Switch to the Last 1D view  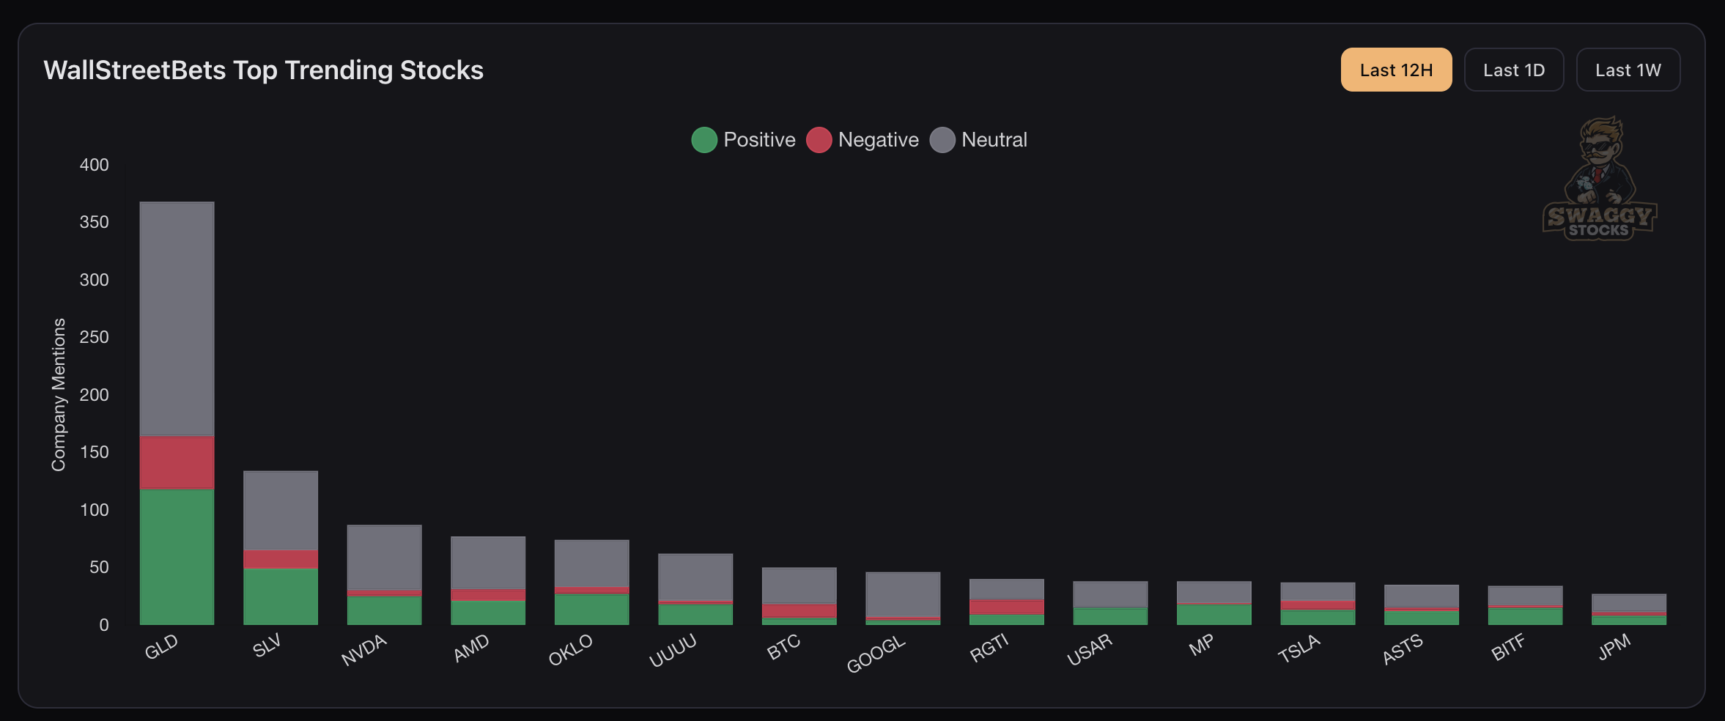click(x=1513, y=70)
